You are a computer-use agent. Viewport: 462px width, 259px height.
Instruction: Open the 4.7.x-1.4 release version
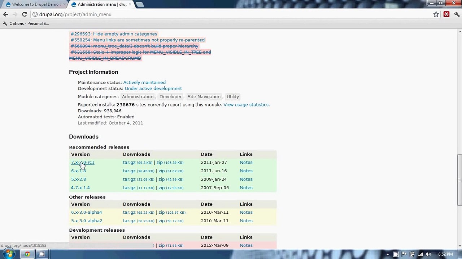click(80, 188)
